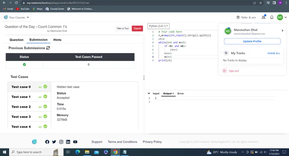Click Refer & win link

(249, 17)
